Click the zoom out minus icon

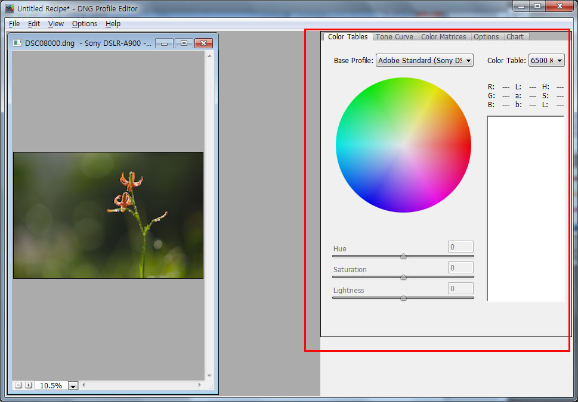18,385
